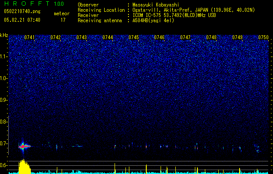273x174 pixels.
Task: Click the meteor count value 17
Action: click(x=63, y=20)
